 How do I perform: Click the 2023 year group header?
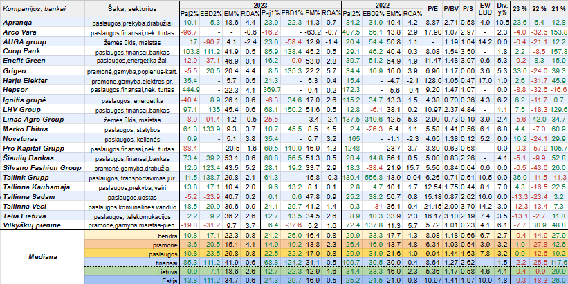[261, 5]
